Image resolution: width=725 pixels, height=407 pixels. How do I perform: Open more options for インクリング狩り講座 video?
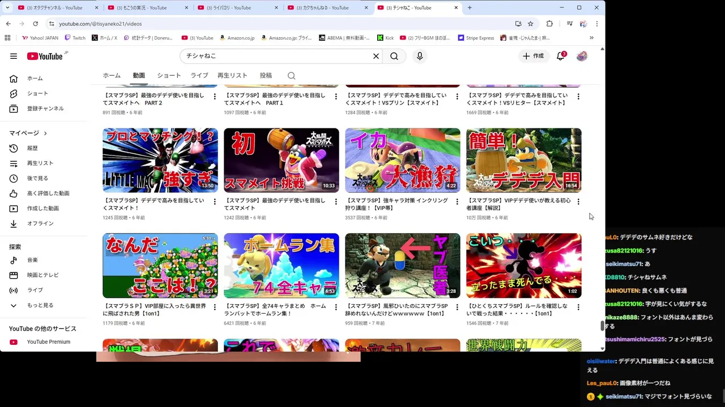point(457,202)
